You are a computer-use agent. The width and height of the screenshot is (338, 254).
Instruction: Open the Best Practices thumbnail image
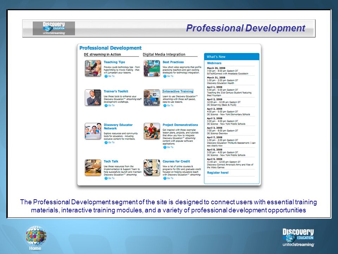coord(152,68)
